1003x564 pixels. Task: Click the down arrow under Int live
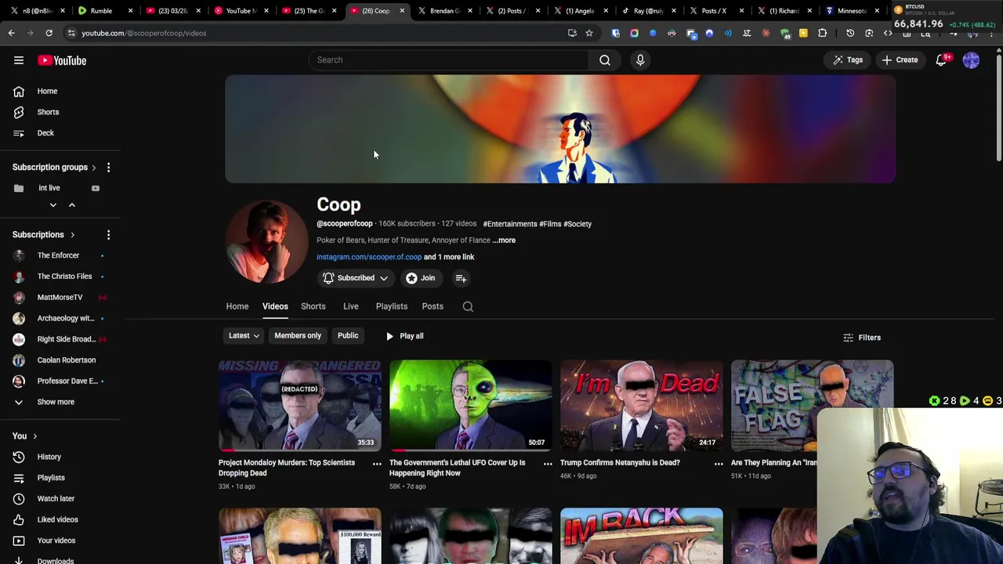point(53,205)
